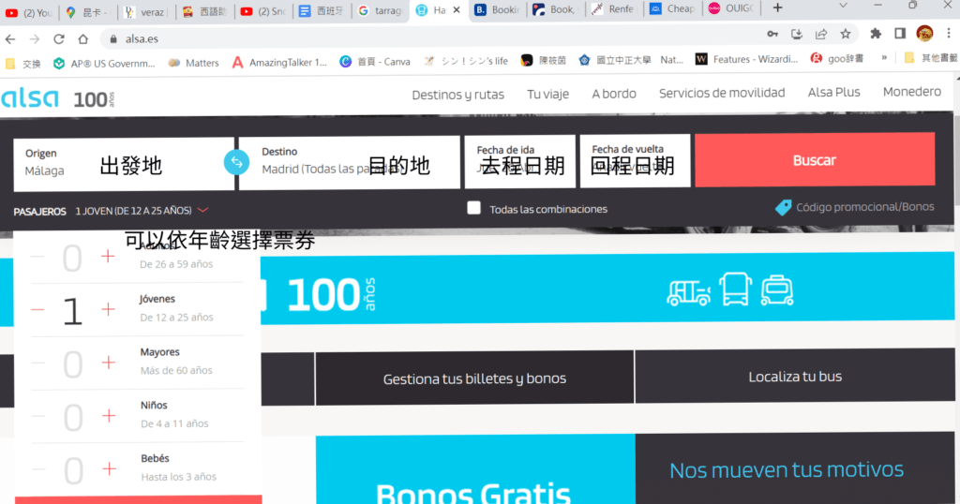The width and height of the screenshot is (960, 504).
Task: Switch to the tarrag Google tab
Action: pos(381,11)
